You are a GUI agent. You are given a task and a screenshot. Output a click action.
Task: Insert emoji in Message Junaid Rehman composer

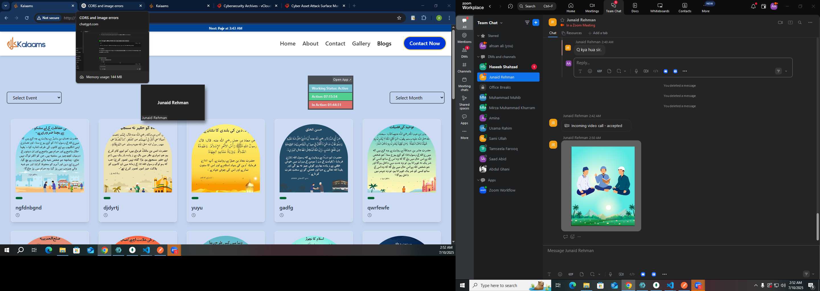click(x=560, y=274)
